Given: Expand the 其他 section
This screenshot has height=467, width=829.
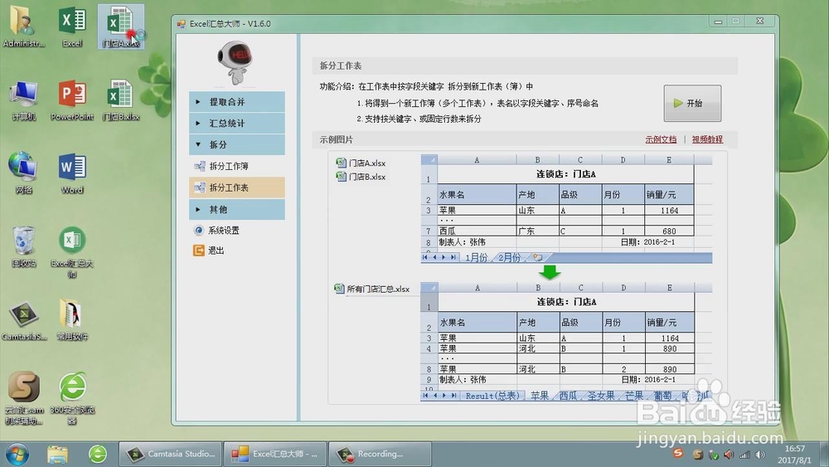Looking at the screenshot, I should click(237, 209).
